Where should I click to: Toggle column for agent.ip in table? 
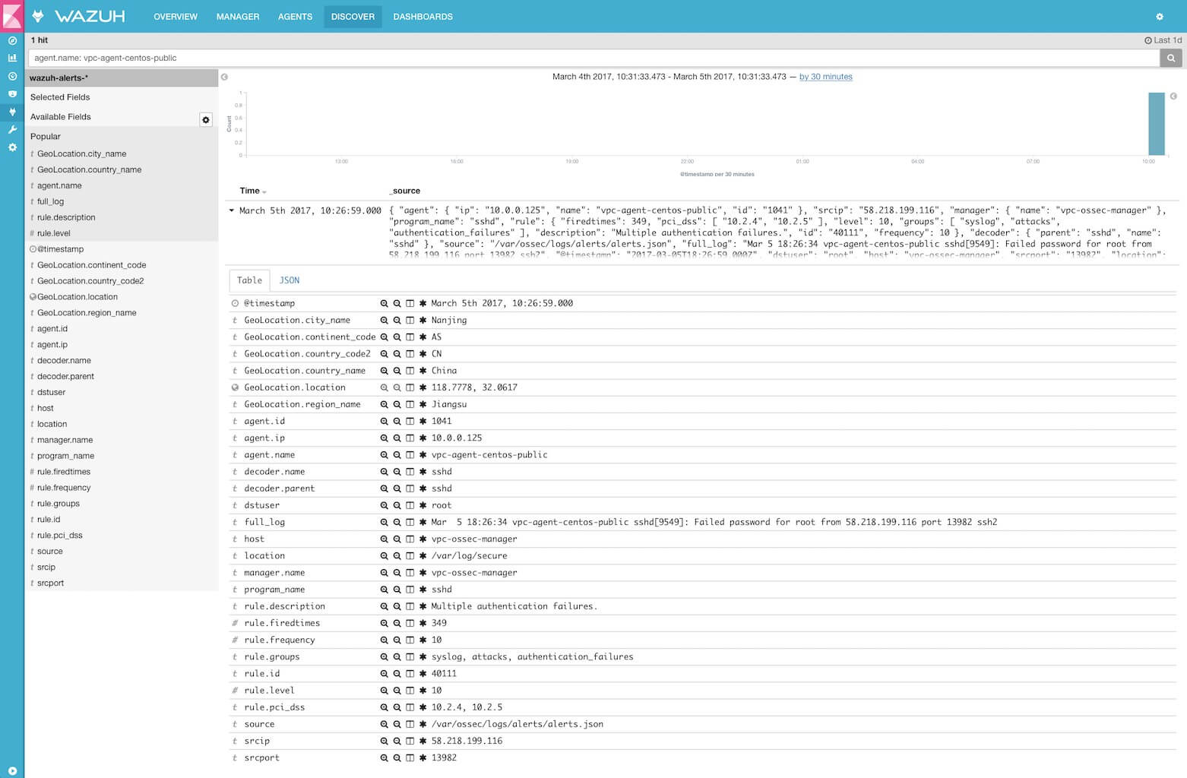click(410, 438)
